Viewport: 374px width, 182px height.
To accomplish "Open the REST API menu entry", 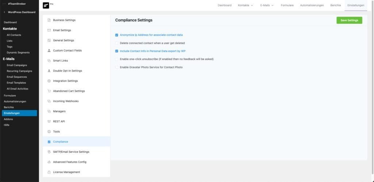I will pos(76,121).
